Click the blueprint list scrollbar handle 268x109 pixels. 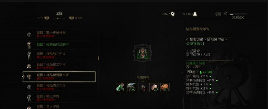pos(98,58)
